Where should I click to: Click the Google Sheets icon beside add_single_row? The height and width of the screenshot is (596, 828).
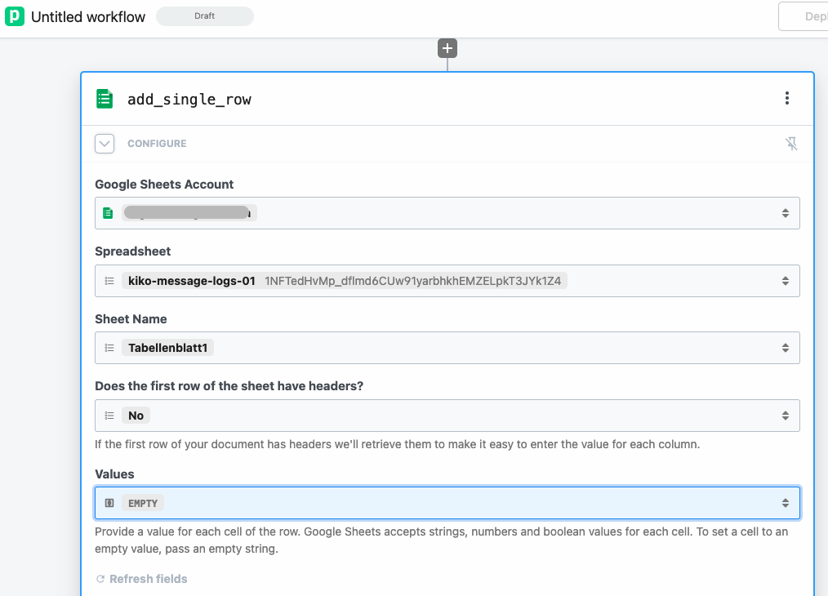pyautogui.click(x=105, y=99)
